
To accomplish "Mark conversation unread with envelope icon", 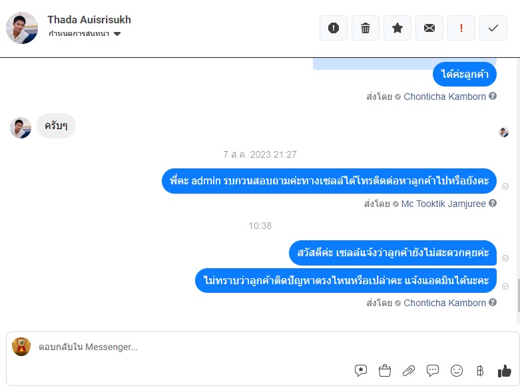I will coord(429,28).
